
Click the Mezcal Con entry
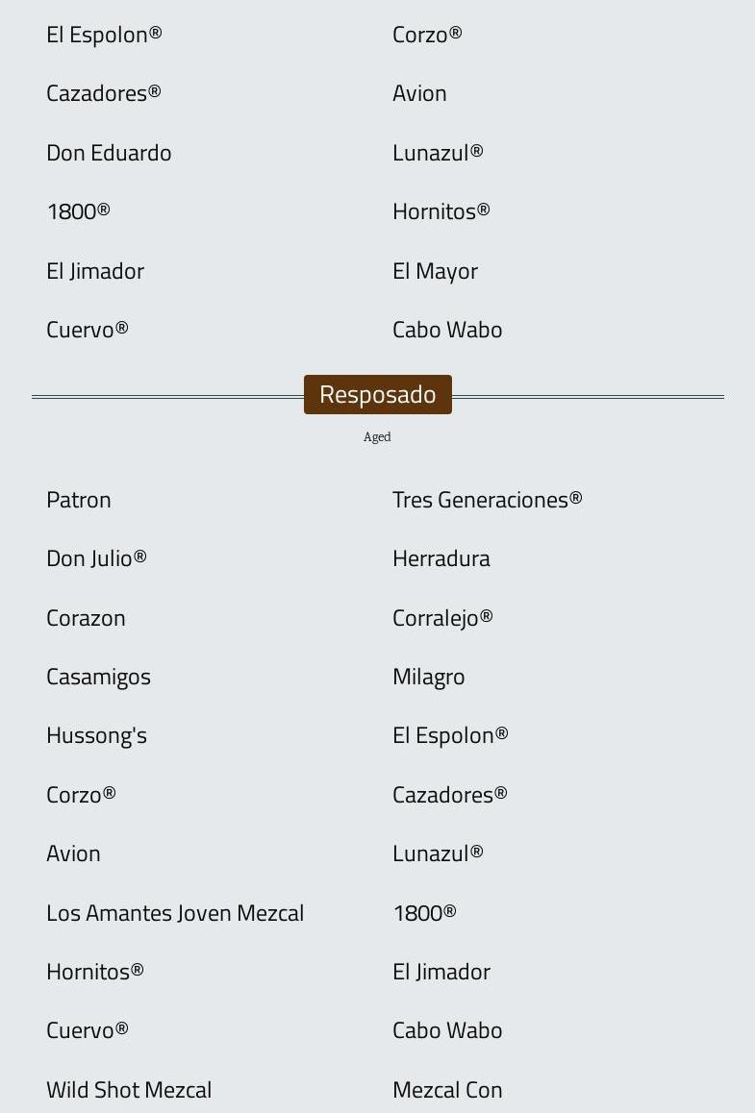click(x=447, y=1090)
